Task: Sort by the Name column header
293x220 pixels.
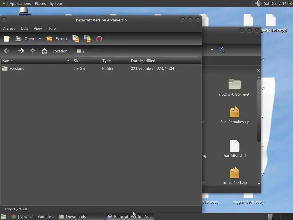Action: click(x=36, y=61)
